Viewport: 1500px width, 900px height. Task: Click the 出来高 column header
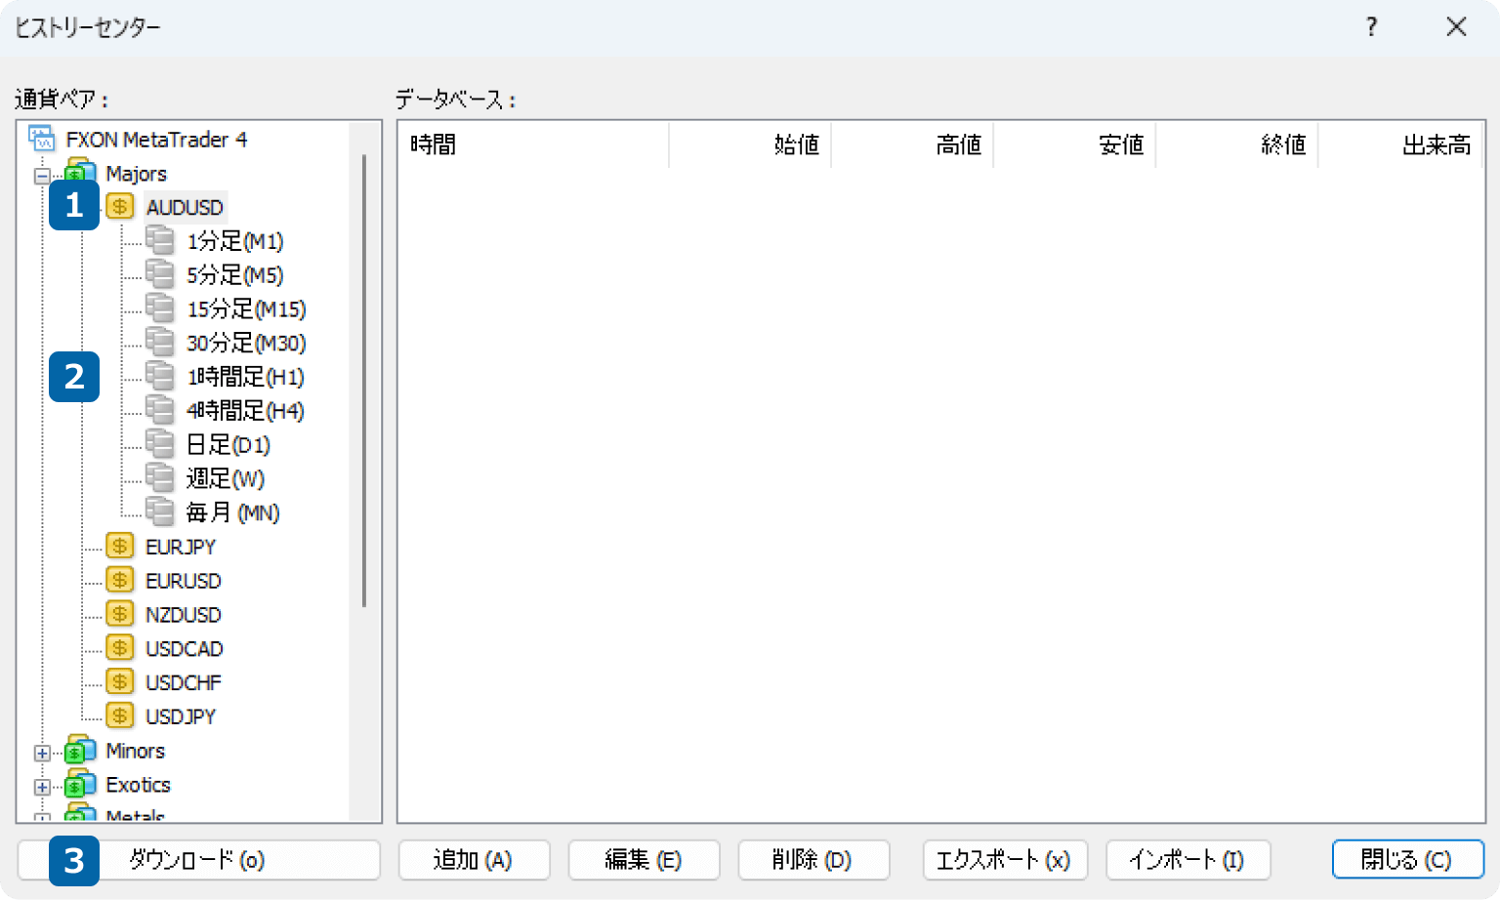[x=1400, y=145]
